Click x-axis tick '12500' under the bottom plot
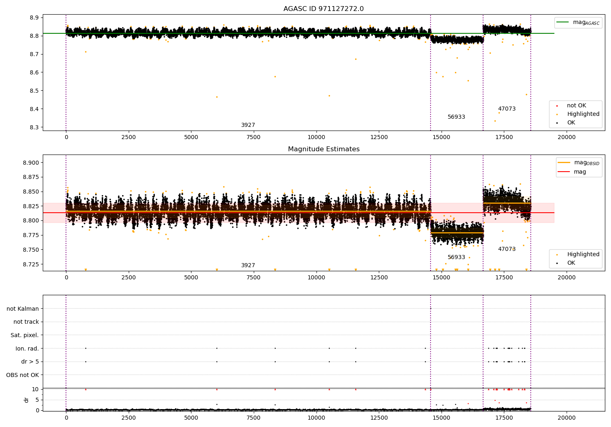 (379, 418)
